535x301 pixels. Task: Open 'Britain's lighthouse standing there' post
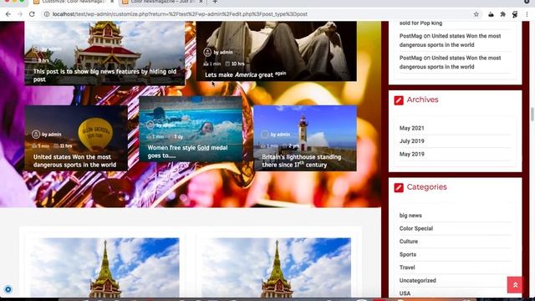pos(302,161)
